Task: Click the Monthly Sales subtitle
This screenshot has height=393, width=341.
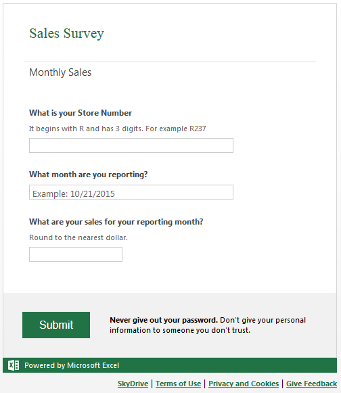Action: pyautogui.click(x=60, y=72)
